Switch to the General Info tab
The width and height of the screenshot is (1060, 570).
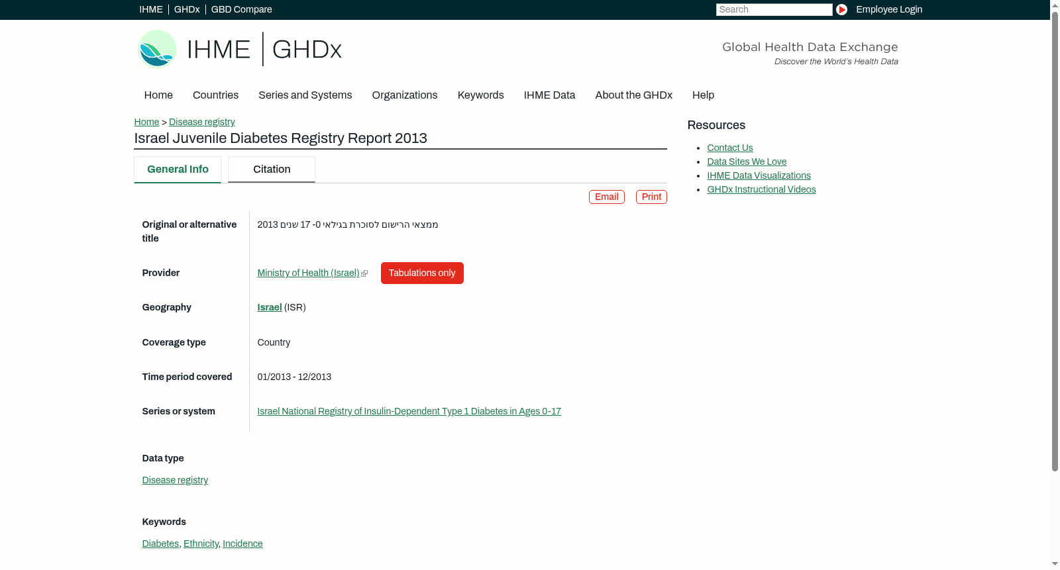pyautogui.click(x=178, y=169)
